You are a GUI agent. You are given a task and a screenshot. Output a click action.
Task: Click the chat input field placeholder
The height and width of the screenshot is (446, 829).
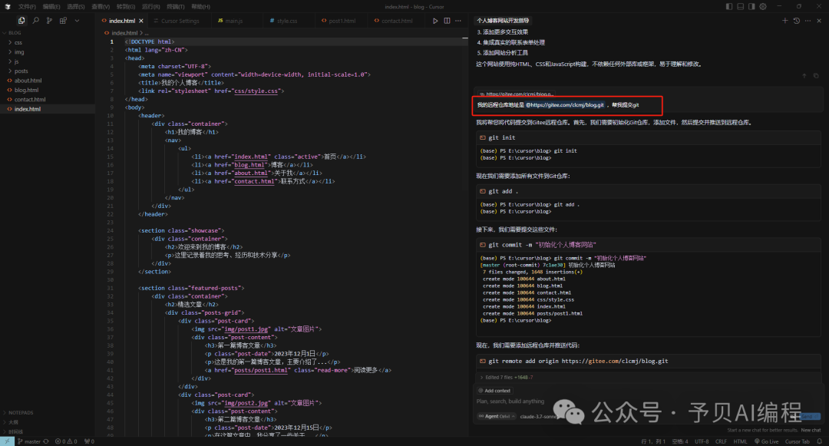[510, 401]
